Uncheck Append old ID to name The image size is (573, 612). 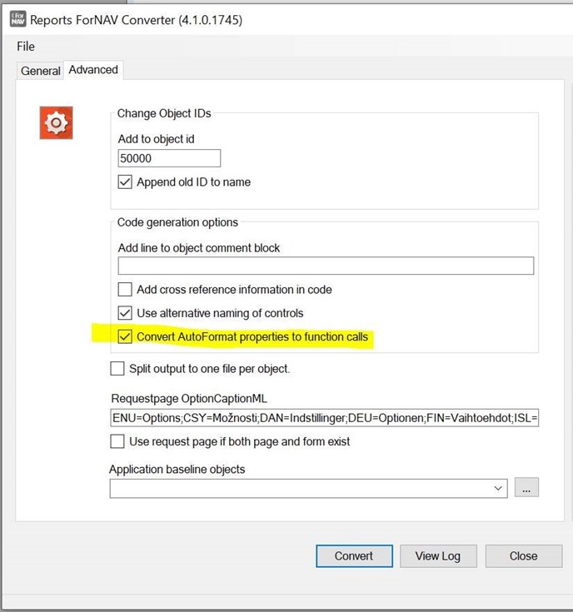point(125,182)
